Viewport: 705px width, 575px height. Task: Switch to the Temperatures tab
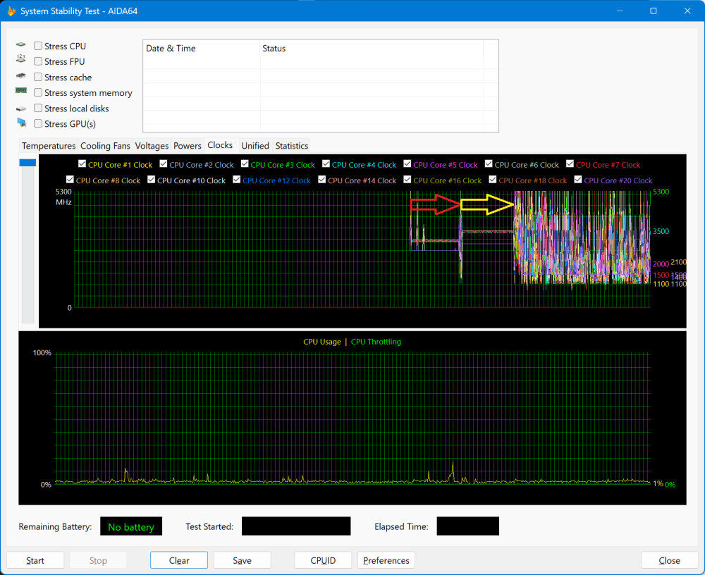point(49,146)
